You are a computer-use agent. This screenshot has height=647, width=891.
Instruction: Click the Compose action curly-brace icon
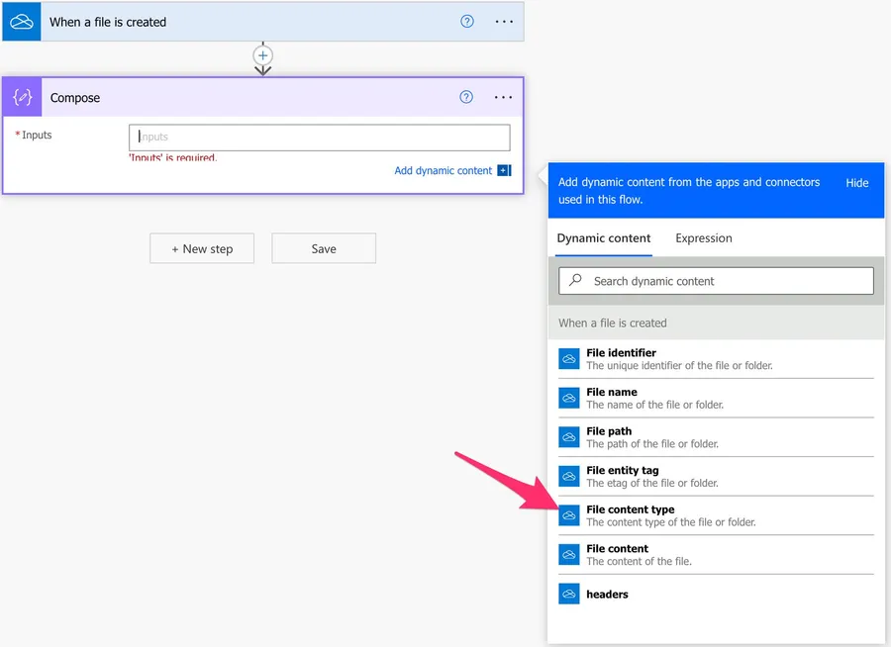[x=22, y=98]
